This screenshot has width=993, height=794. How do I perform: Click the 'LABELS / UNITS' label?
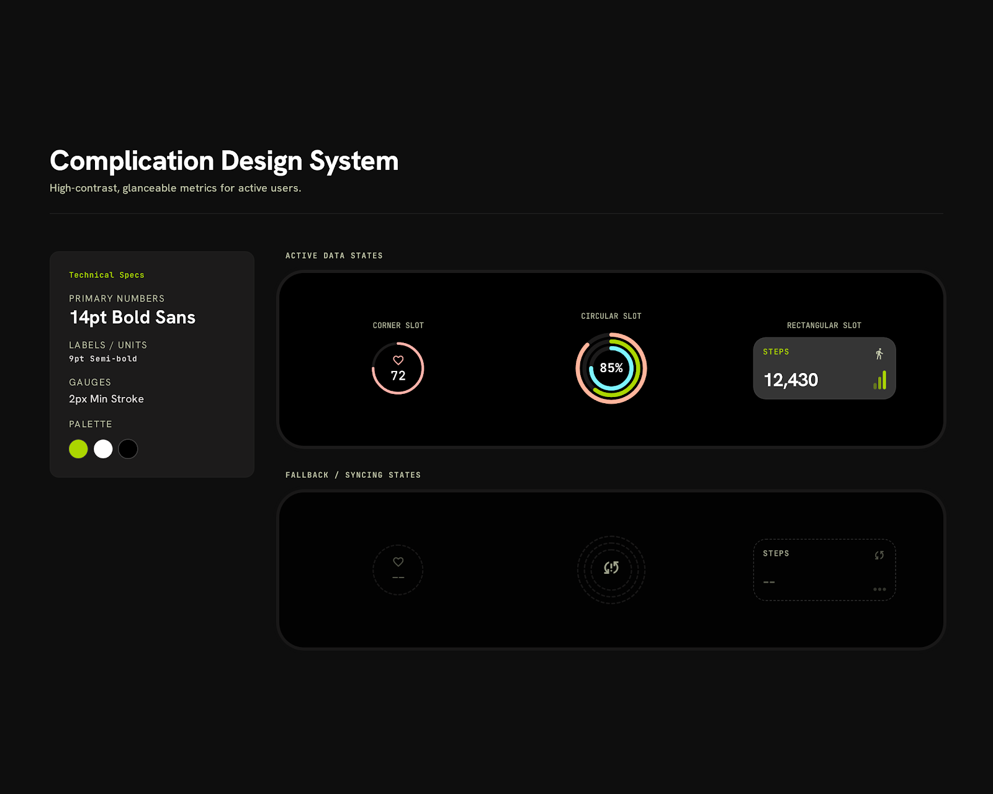(108, 345)
